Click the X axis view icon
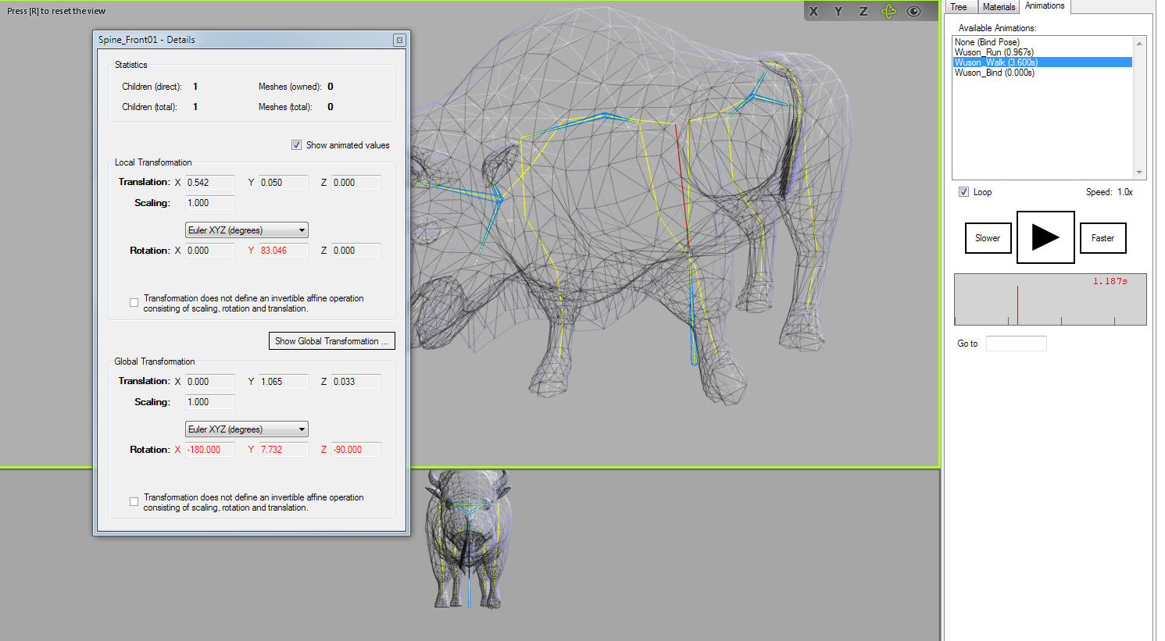 coord(813,12)
